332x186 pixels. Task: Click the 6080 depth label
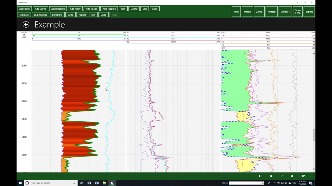(24, 66)
